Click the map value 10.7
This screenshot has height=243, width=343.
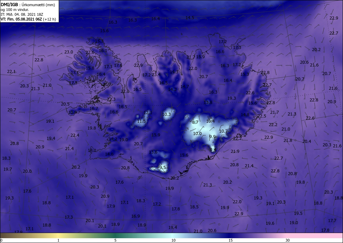pos(224,131)
